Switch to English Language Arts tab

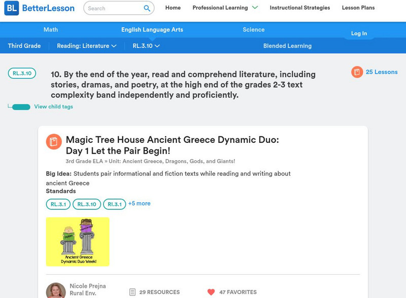152,29
